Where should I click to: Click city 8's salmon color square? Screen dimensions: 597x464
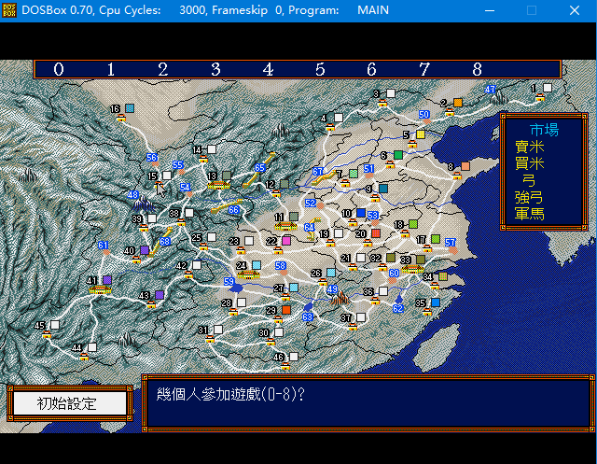[x=465, y=166]
